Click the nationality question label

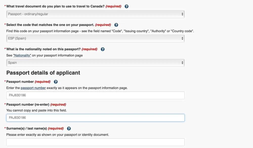(43, 49)
